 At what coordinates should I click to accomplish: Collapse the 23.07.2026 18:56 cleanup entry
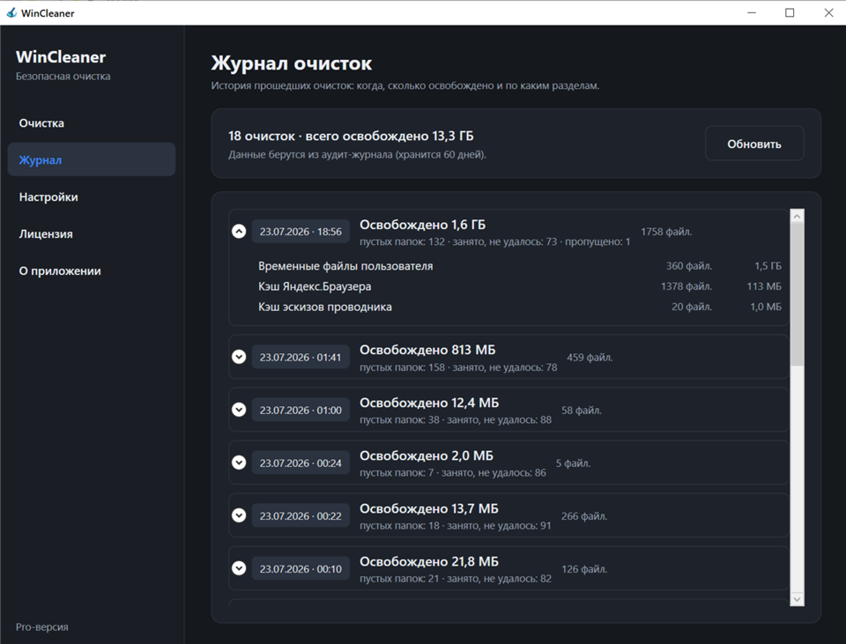(x=239, y=232)
